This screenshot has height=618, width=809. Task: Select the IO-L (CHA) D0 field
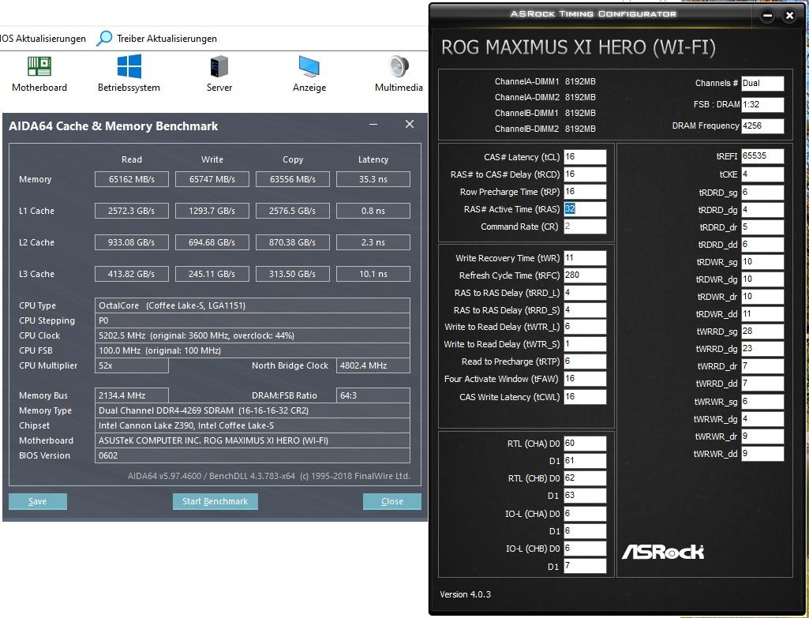coord(585,513)
